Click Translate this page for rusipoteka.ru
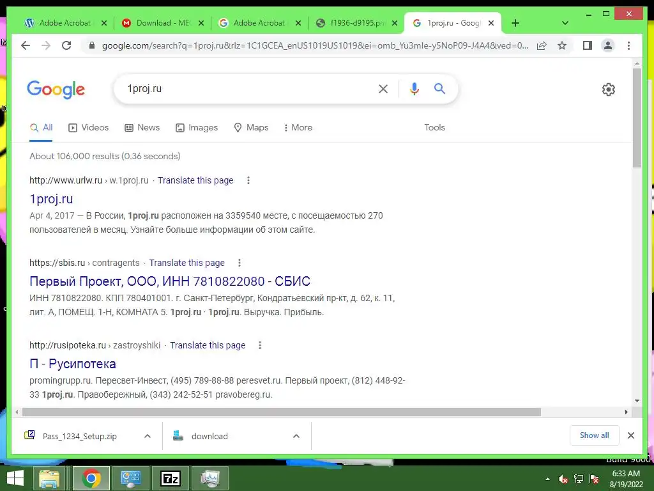 coord(208,345)
